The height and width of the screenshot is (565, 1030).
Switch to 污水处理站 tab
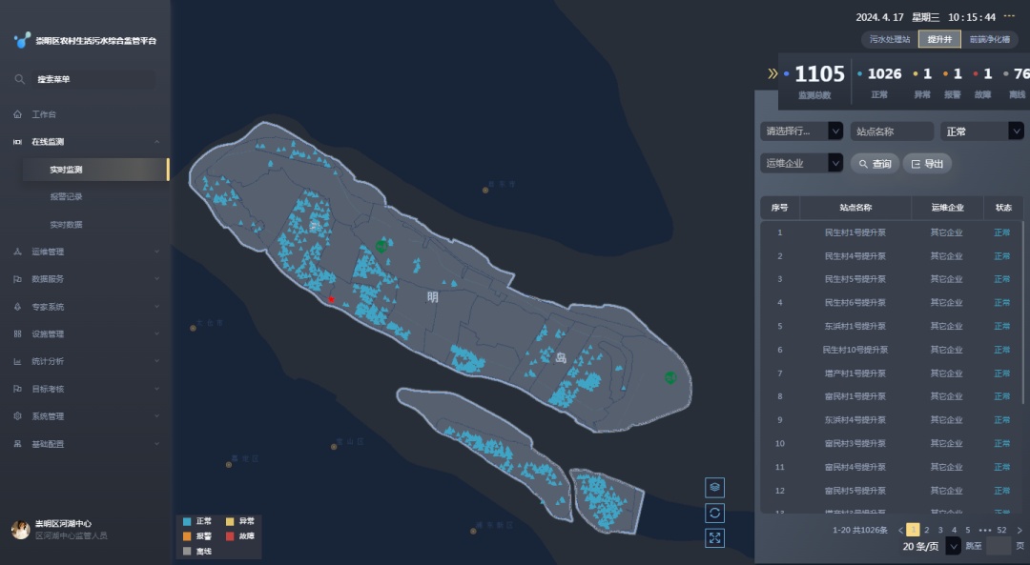pyautogui.click(x=890, y=39)
